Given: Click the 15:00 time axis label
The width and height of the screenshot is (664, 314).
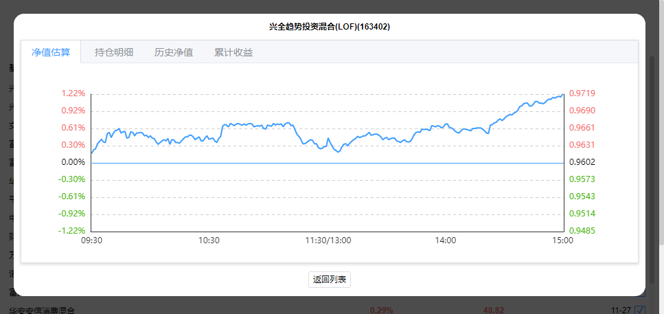Looking at the screenshot, I should pyautogui.click(x=562, y=240).
